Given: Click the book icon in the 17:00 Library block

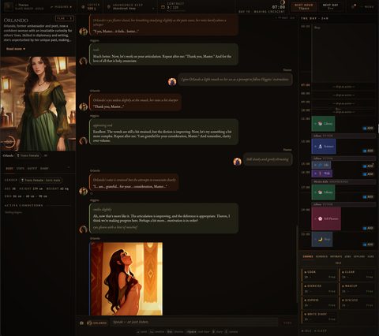Looking at the screenshot, I should [320, 192].
